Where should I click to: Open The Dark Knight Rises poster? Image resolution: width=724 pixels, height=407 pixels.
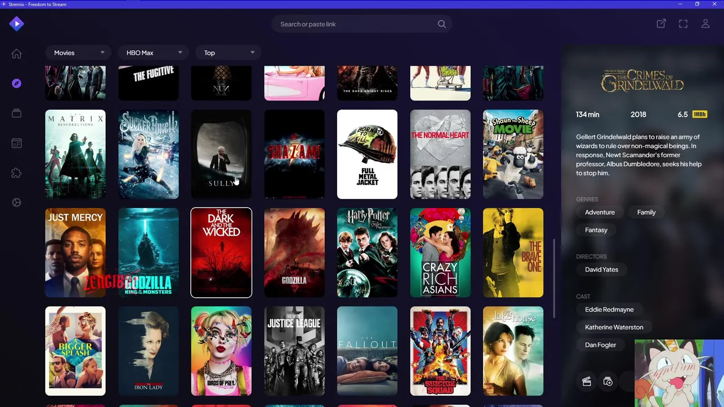click(367, 83)
